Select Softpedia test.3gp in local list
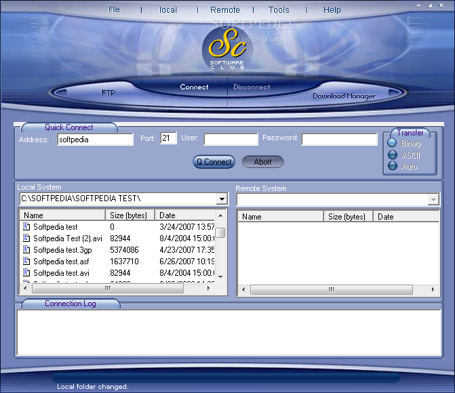This screenshot has height=393, width=455. [x=62, y=250]
